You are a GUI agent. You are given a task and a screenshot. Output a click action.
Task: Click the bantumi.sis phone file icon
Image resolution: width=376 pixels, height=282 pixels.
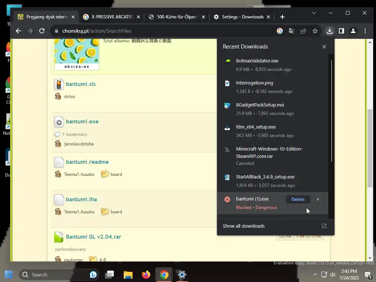point(59,84)
